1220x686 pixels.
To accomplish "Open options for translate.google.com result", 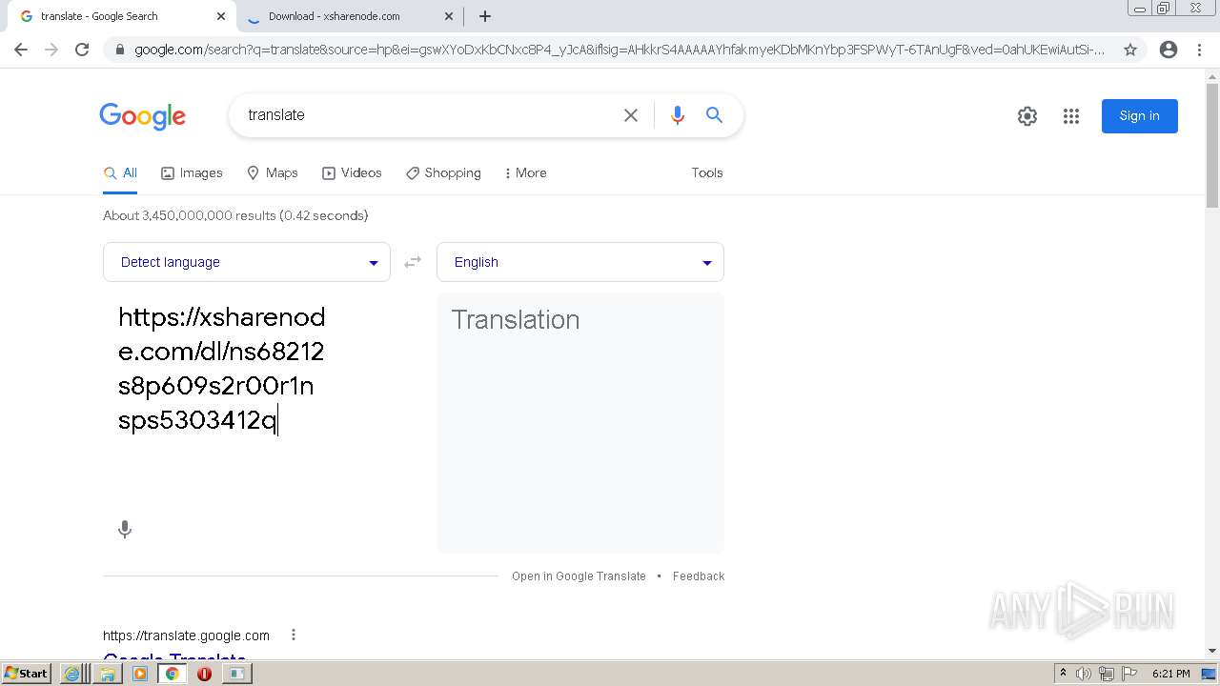I will [x=294, y=636].
